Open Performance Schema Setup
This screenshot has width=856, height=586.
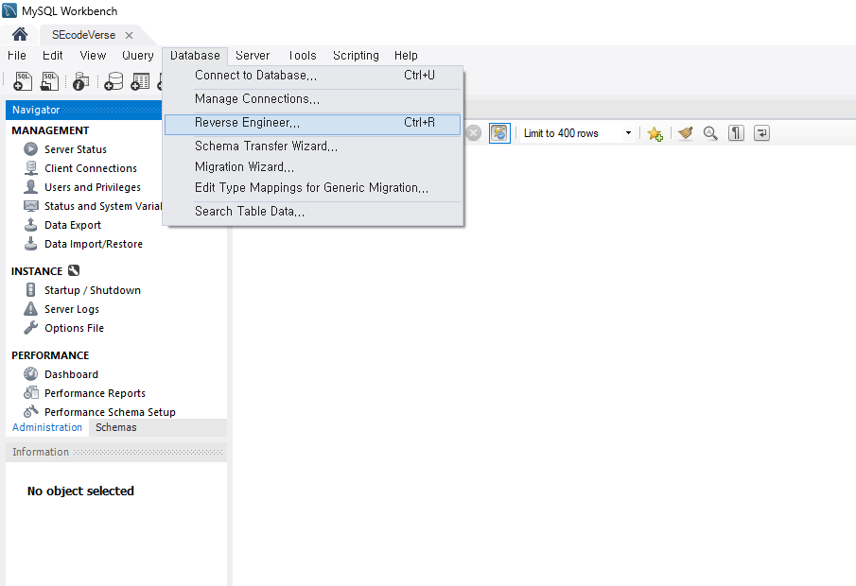click(110, 412)
